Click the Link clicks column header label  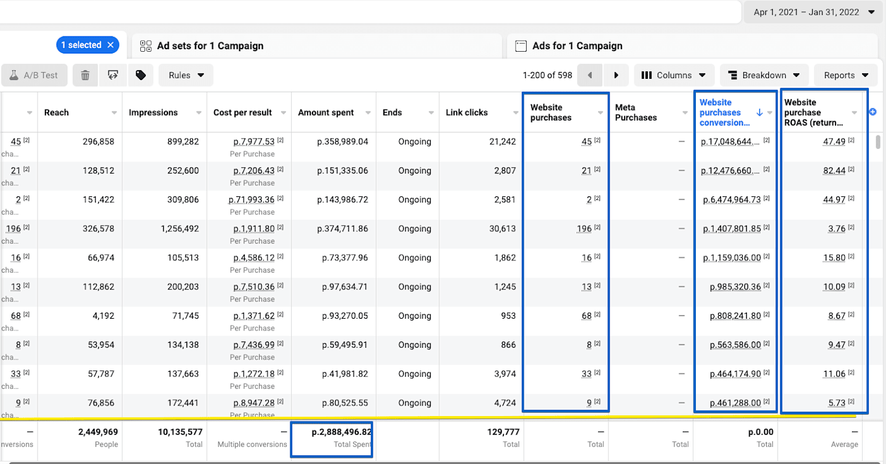pos(467,113)
